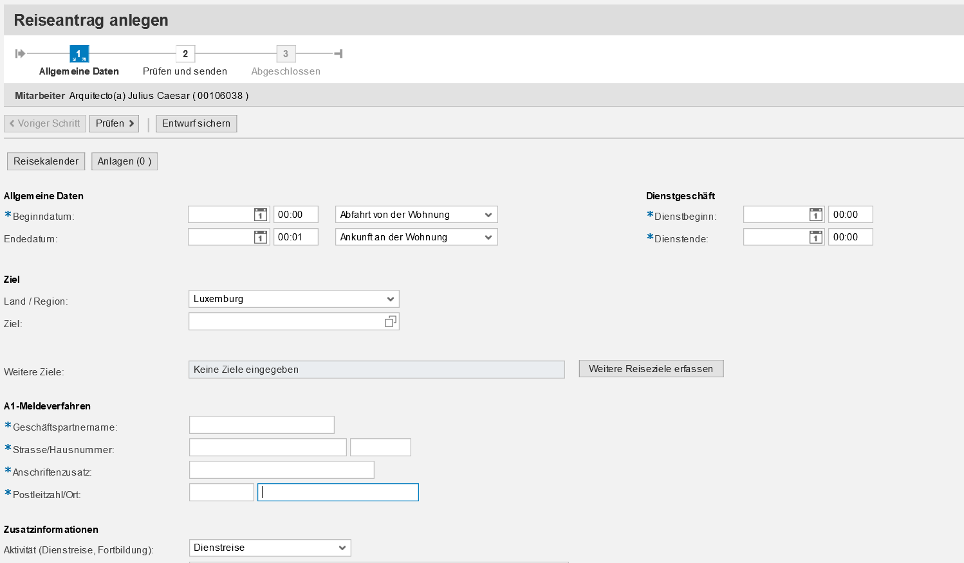Open the Anlagen (0) attachments
Screen dimensions: 964x563
pos(124,161)
